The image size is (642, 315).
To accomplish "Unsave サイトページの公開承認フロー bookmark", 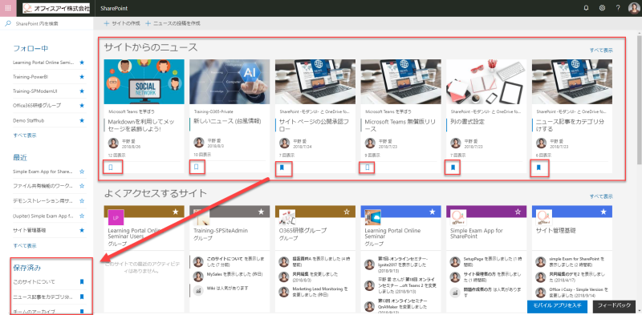I will point(282,168).
